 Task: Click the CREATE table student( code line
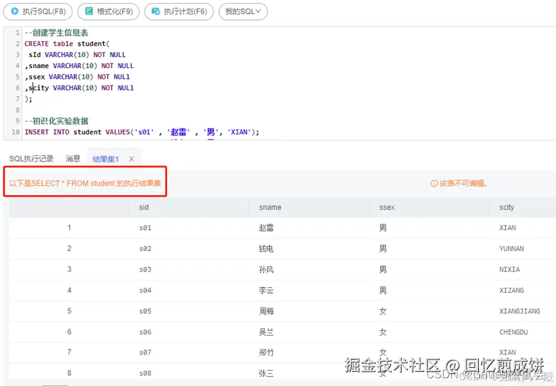pos(67,44)
